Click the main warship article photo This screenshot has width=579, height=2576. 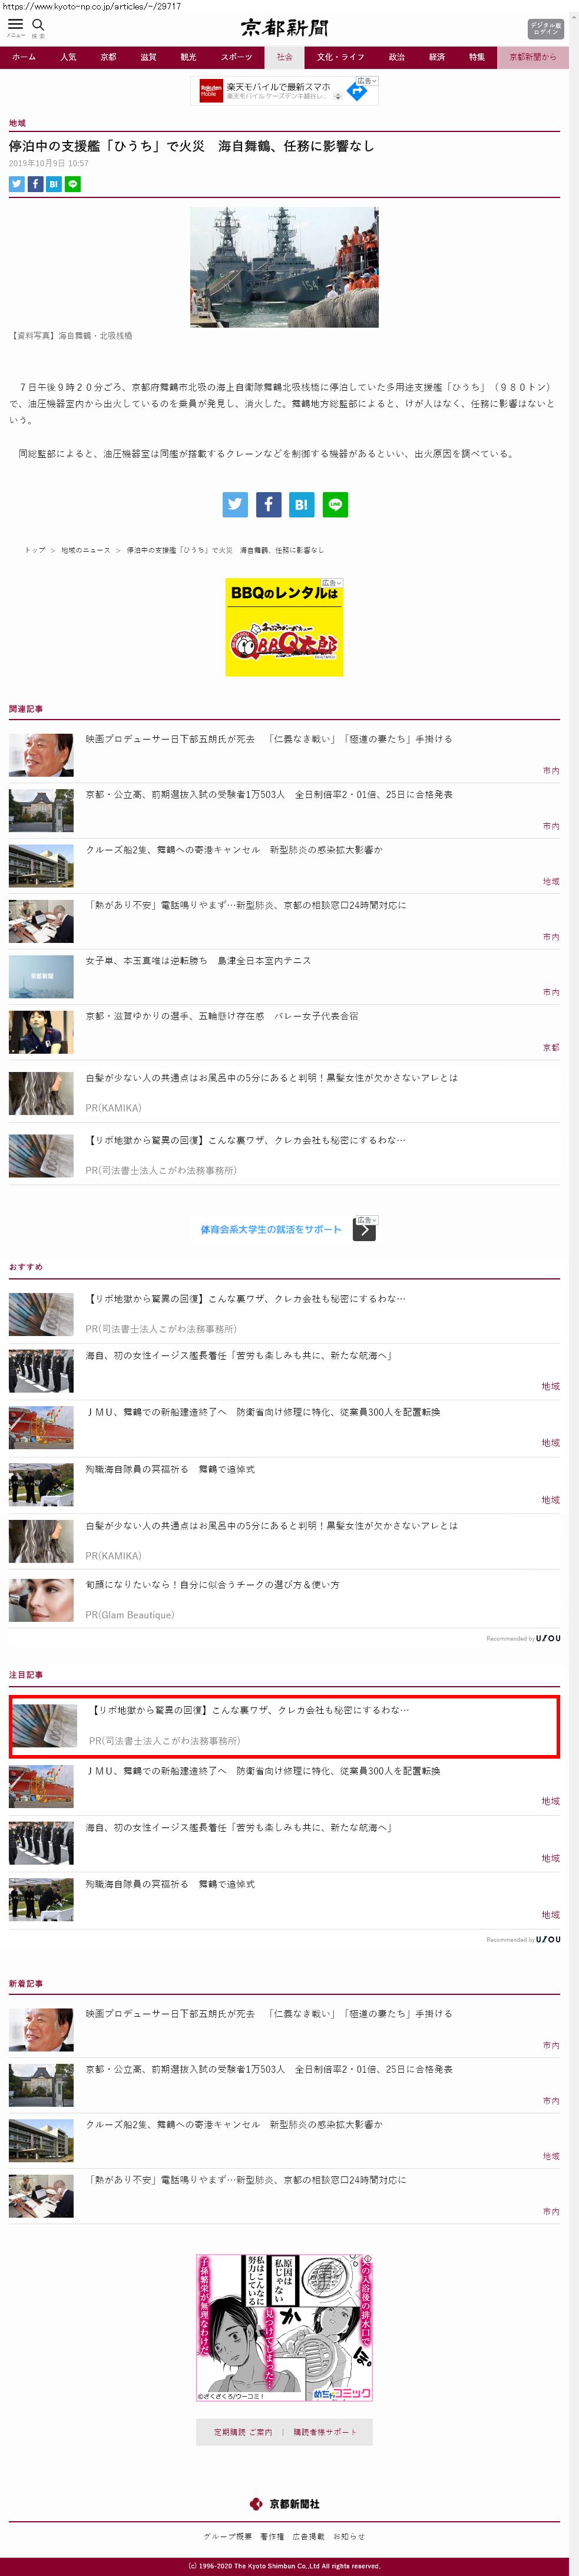pyautogui.click(x=284, y=267)
